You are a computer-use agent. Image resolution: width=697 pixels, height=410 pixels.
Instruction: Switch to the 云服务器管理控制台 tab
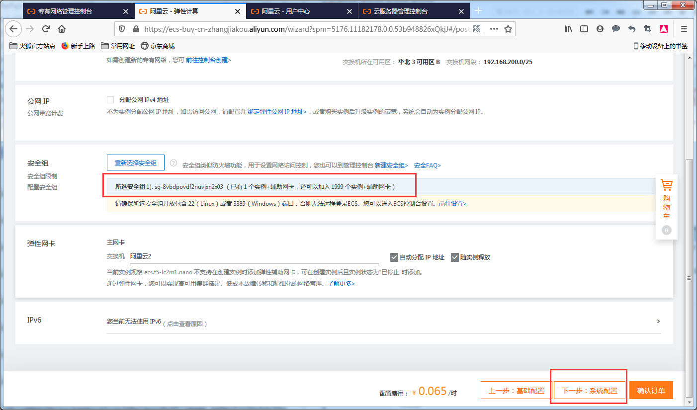point(407,10)
